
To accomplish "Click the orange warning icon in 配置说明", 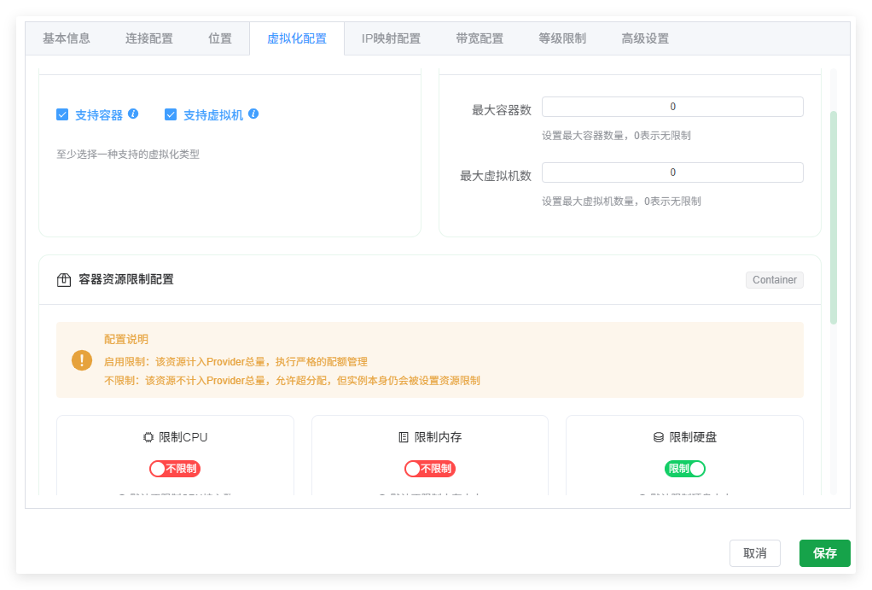I will point(81,359).
